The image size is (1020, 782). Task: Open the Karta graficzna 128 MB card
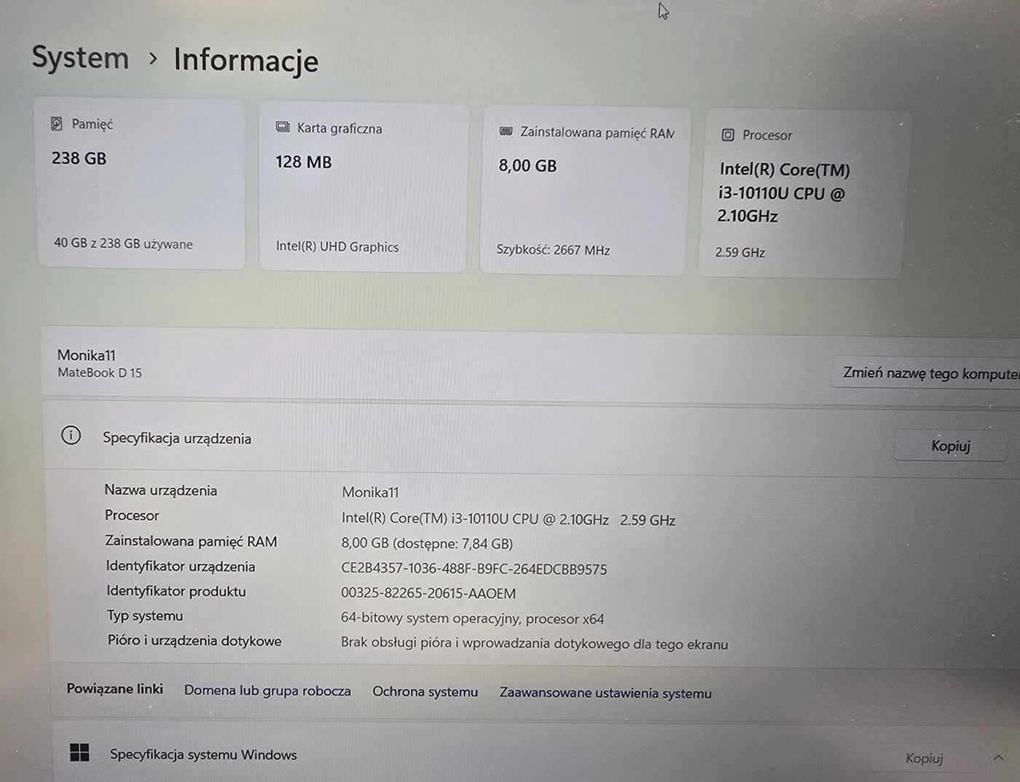[x=363, y=188]
